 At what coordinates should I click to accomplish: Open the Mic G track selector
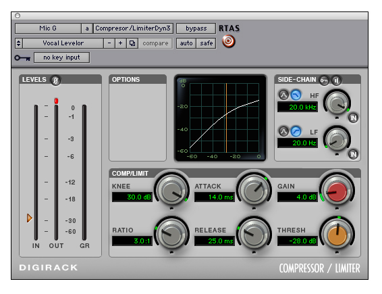48,28
